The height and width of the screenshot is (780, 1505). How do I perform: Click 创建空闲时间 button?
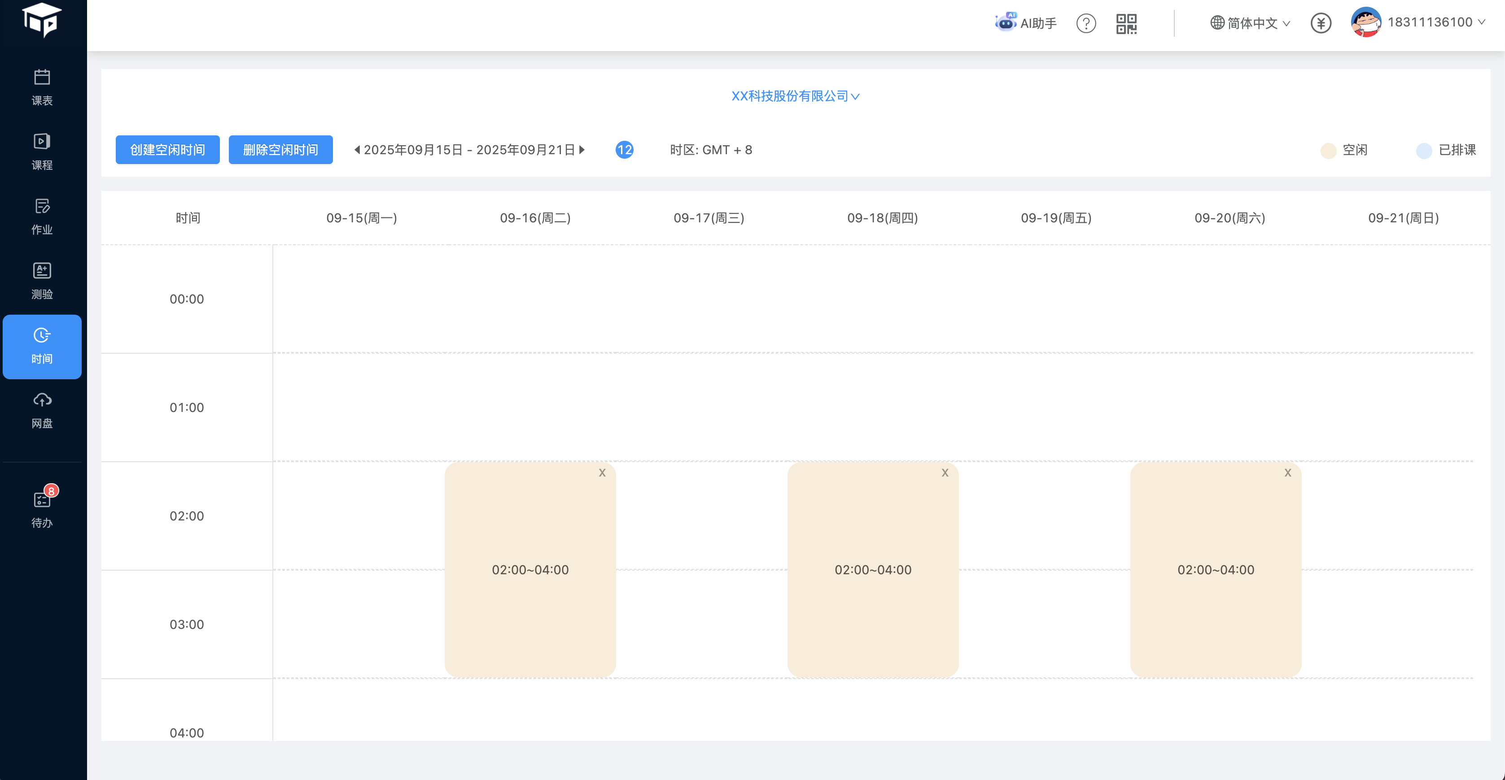click(168, 150)
